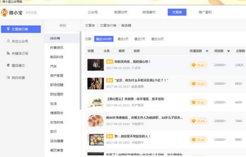Select 数码科技 category
The width and height of the screenshot is (246, 157).
pyautogui.click(x=57, y=57)
